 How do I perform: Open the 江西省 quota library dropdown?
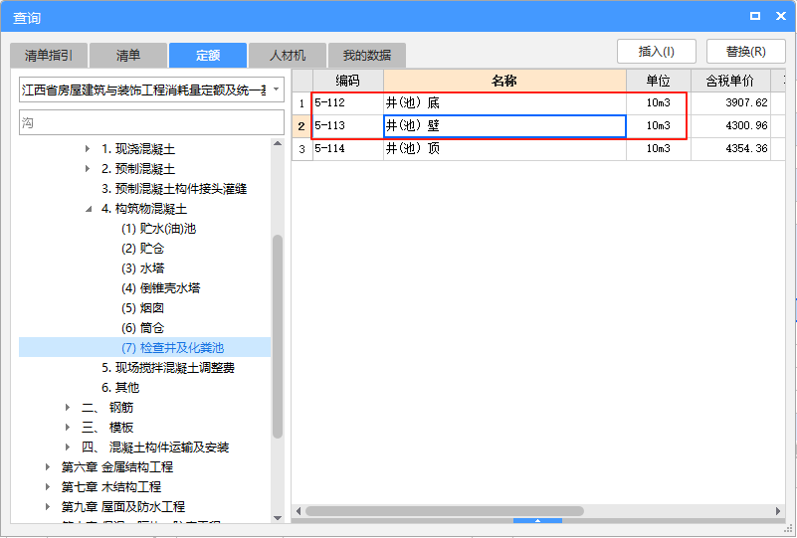276,90
